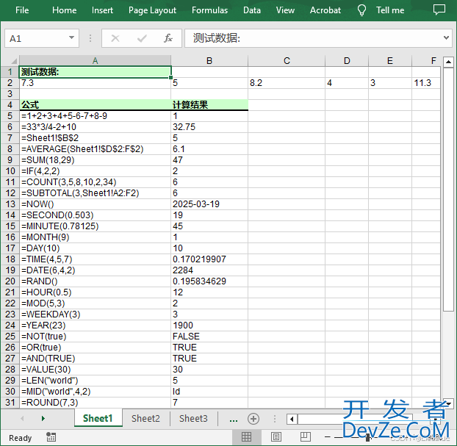Open the comments speech bubble icon
Viewport: 457px width, 446px height.
coord(439,10)
